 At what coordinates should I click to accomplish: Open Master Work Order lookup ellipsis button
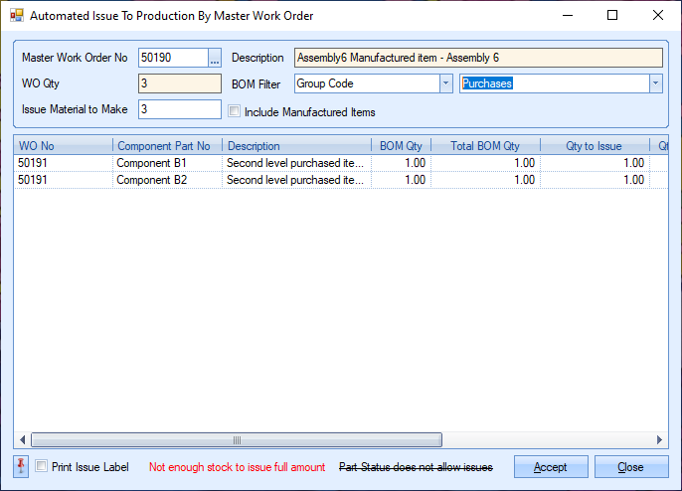pos(215,58)
